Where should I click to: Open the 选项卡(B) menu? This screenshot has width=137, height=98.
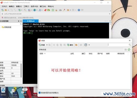tap(34, 7)
